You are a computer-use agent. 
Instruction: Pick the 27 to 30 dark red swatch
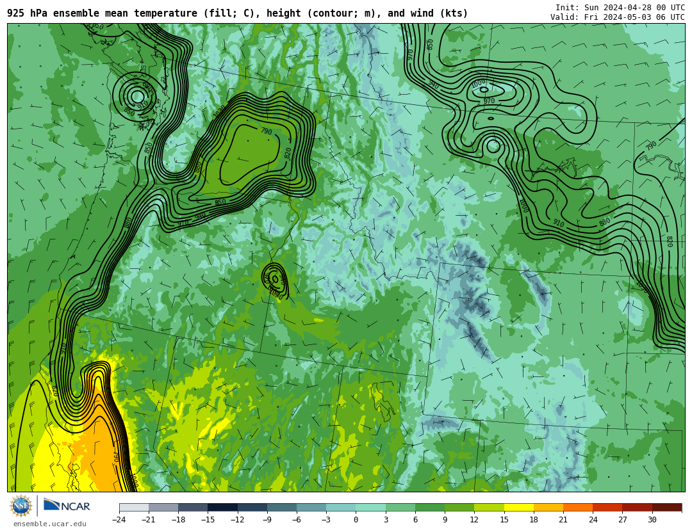tap(637, 507)
